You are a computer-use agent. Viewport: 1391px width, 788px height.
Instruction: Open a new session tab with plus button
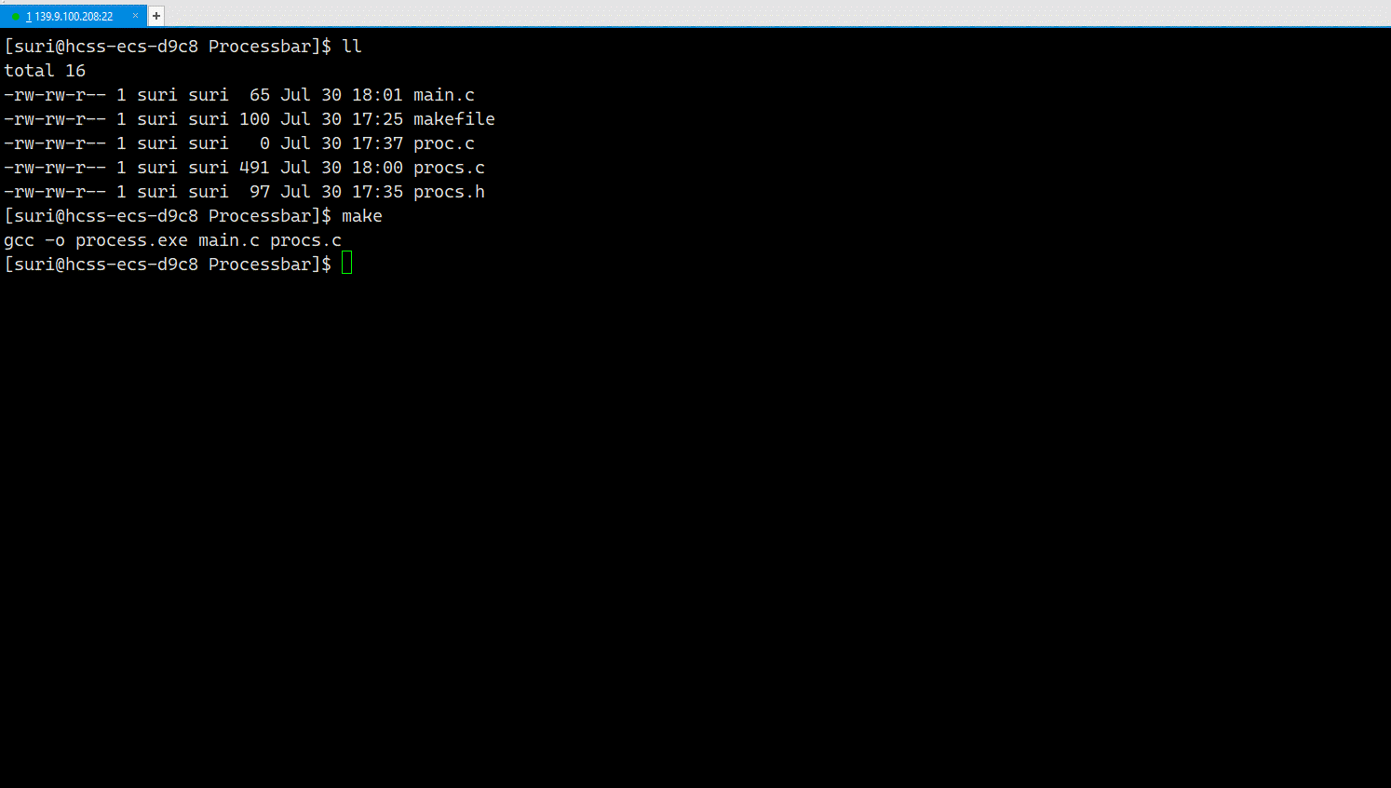click(x=156, y=16)
